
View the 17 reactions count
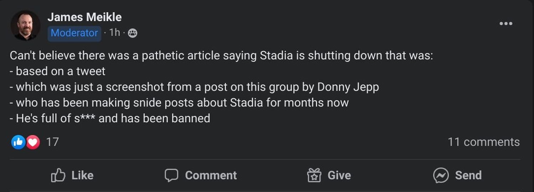[x=52, y=142]
